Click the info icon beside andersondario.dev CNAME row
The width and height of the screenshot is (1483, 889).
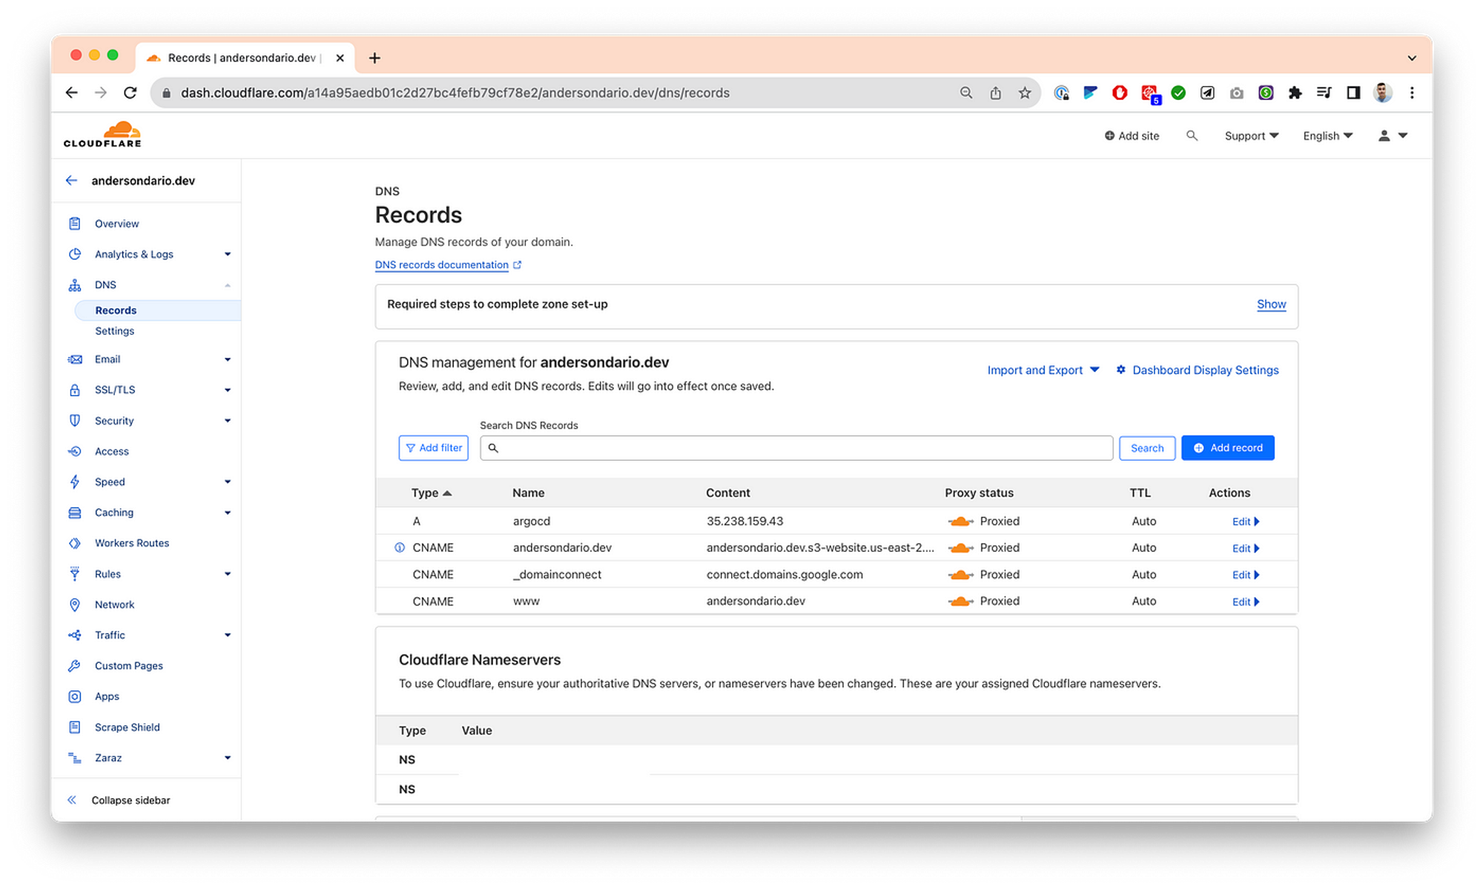point(400,547)
